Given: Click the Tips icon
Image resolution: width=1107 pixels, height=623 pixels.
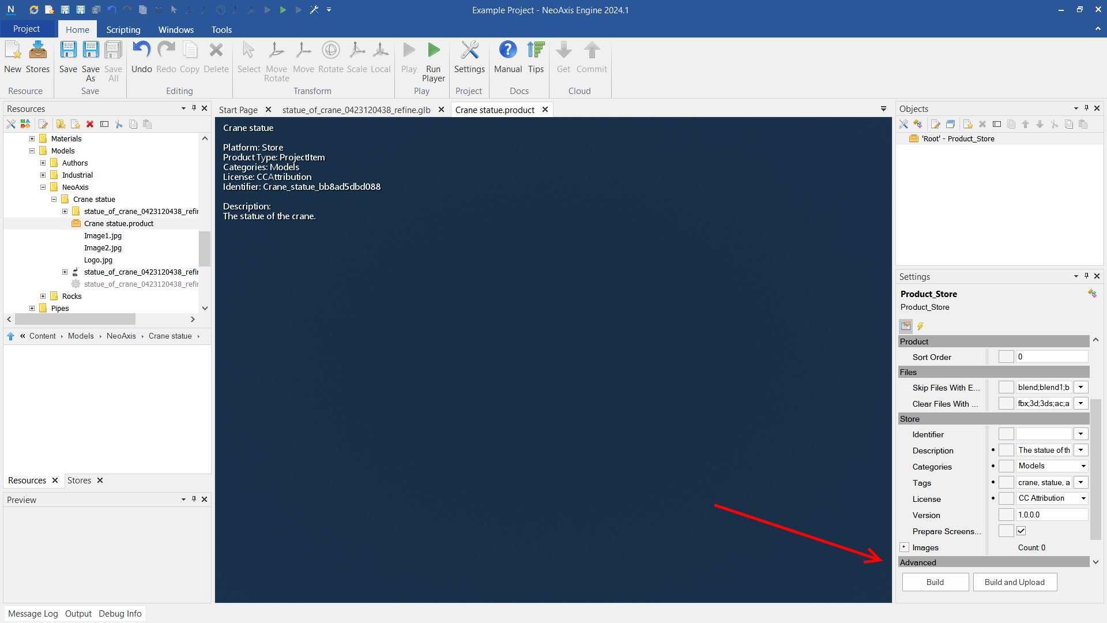Looking at the screenshot, I should pos(536,51).
